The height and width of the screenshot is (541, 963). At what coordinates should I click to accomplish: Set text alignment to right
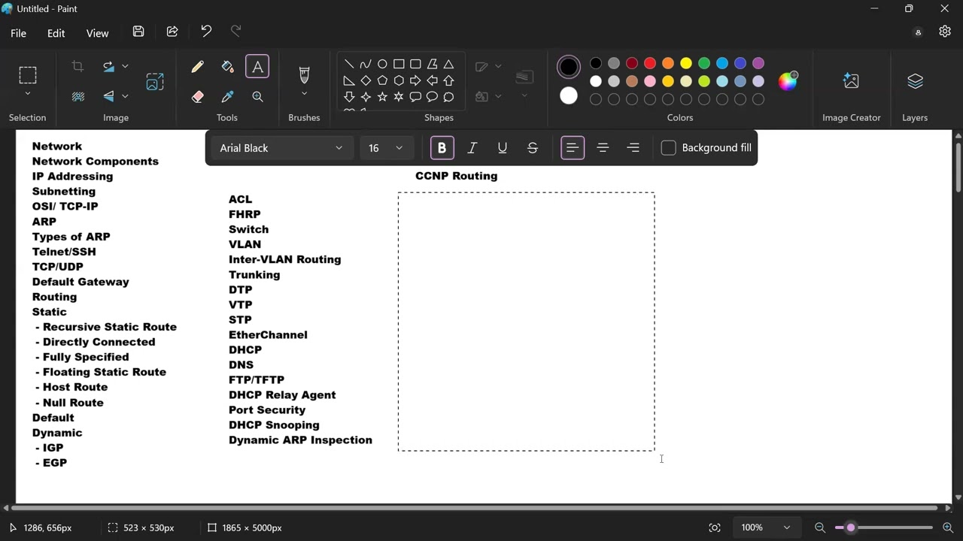click(633, 148)
